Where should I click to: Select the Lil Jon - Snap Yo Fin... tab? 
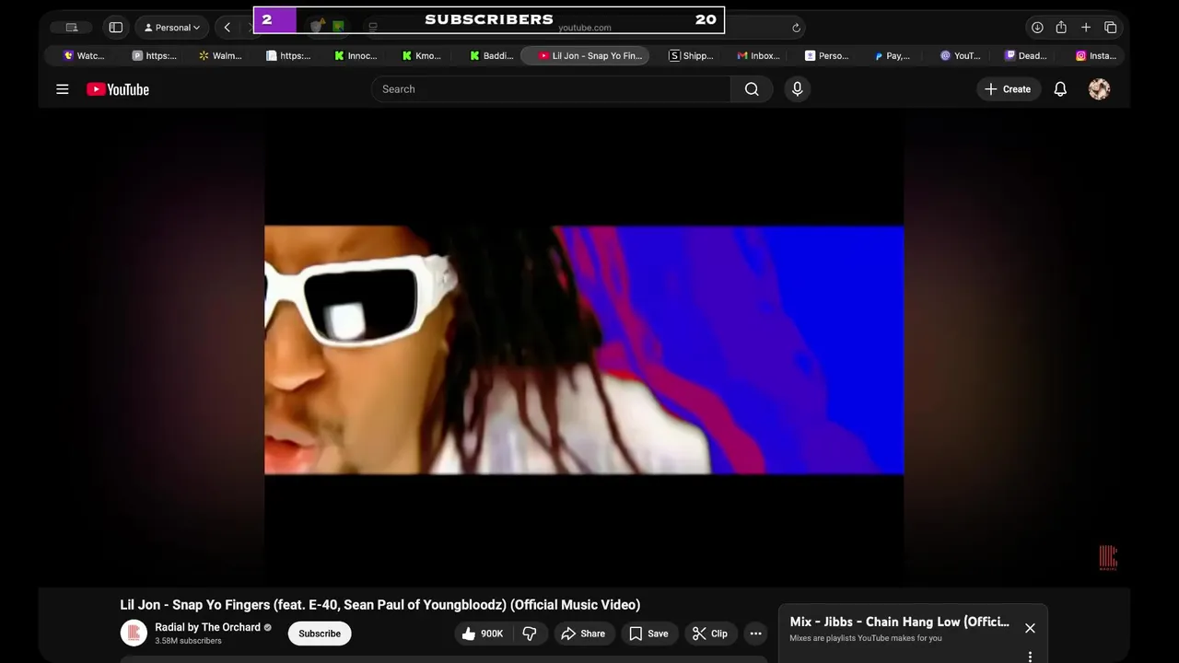[586, 56]
